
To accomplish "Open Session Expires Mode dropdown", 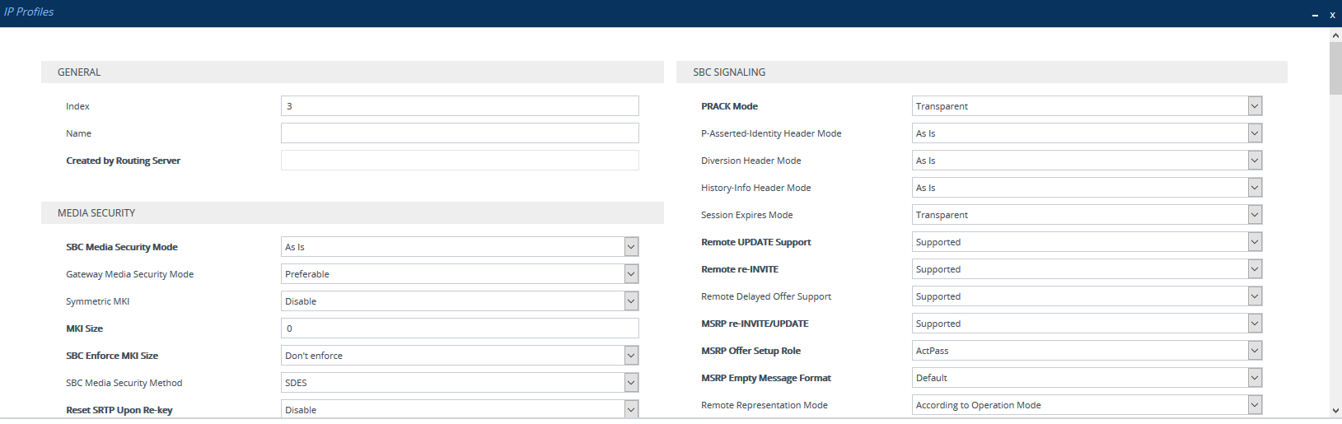I will pos(1086,215).
